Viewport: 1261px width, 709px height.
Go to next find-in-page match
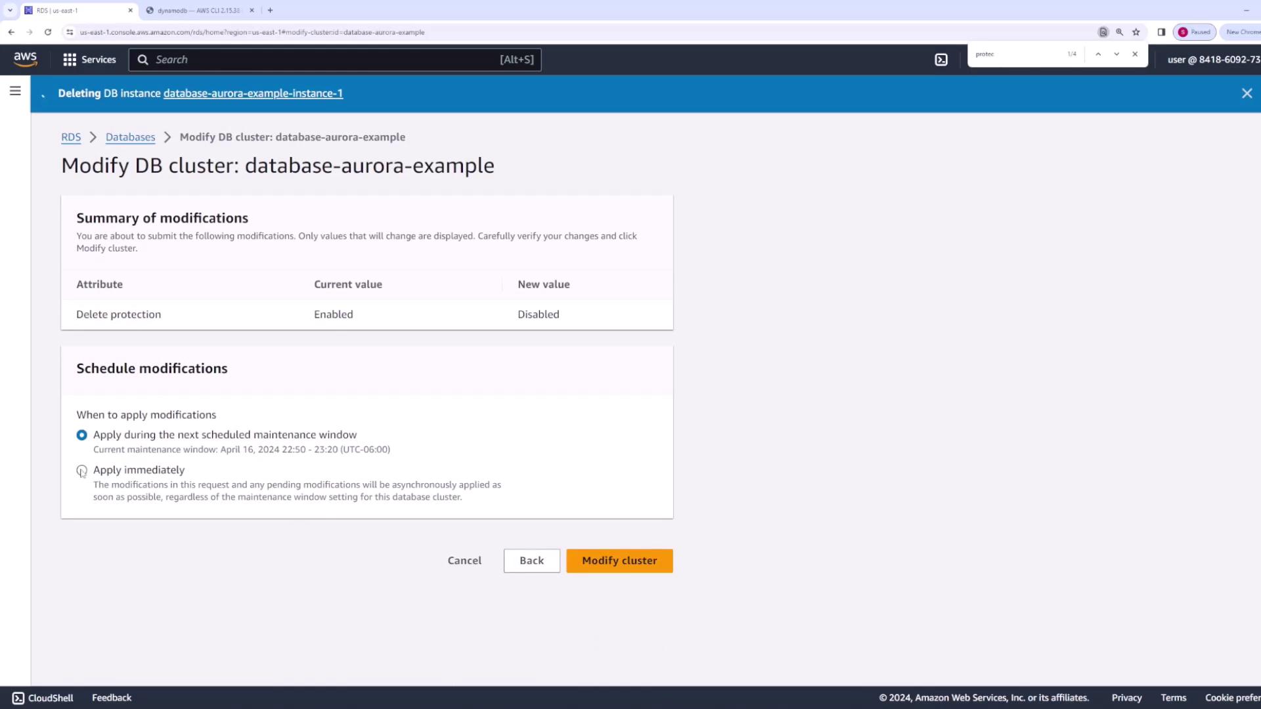point(1117,54)
